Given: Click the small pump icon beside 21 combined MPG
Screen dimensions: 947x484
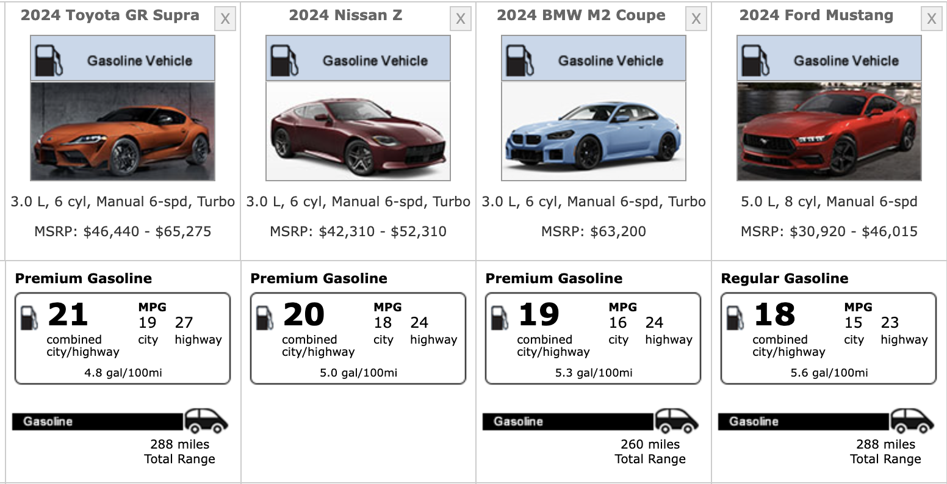Looking at the screenshot, I should [x=29, y=318].
